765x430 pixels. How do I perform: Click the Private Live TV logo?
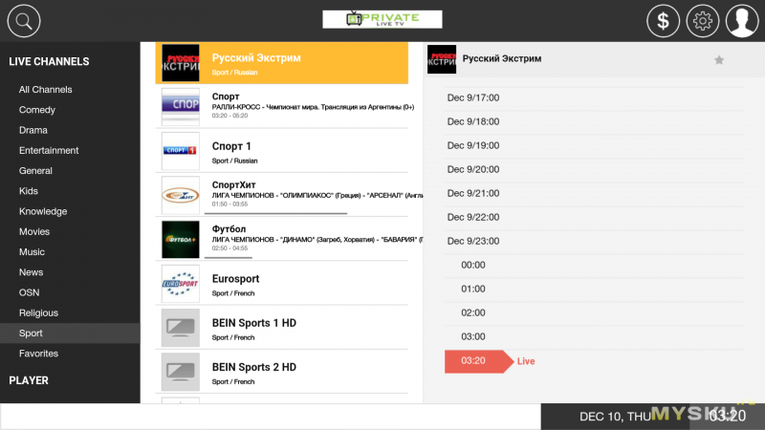click(x=382, y=19)
